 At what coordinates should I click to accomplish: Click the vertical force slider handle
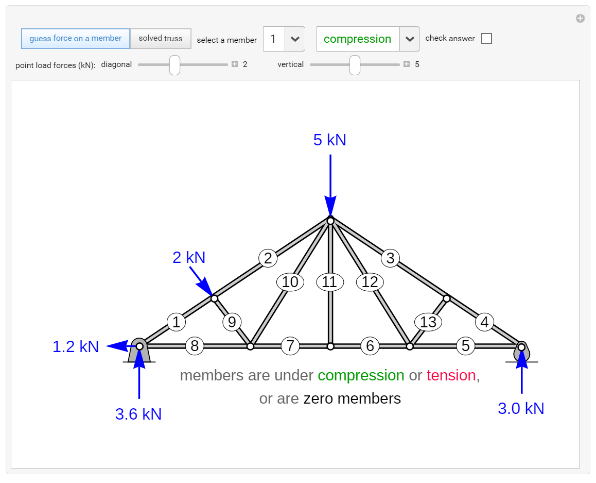click(x=355, y=65)
